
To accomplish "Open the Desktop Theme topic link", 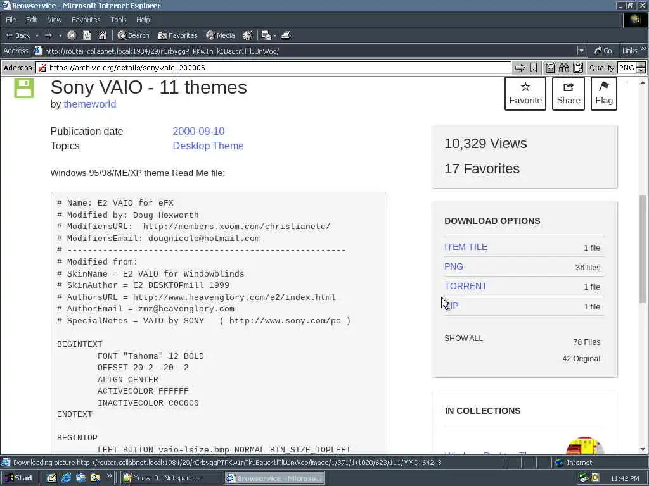I will [x=208, y=146].
